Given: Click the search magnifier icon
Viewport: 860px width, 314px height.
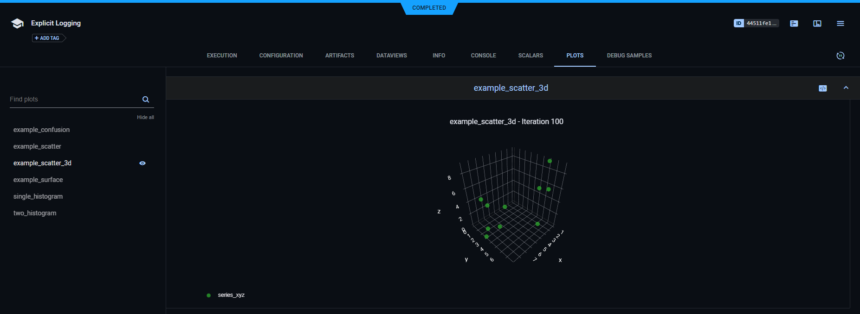Looking at the screenshot, I should pyautogui.click(x=146, y=100).
